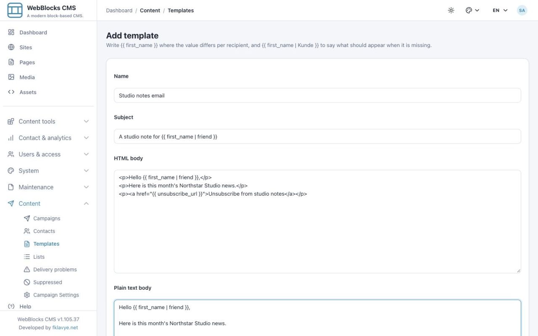Click the HTML body resize handle
The width and height of the screenshot is (538, 336).
click(518, 270)
